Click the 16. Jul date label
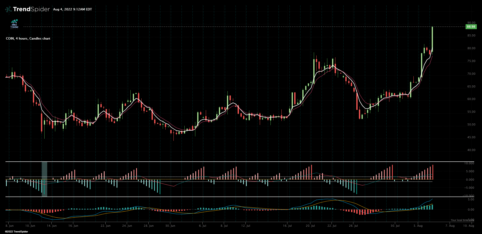Viewport: 482px width, 234px height. (x=287, y=226)
